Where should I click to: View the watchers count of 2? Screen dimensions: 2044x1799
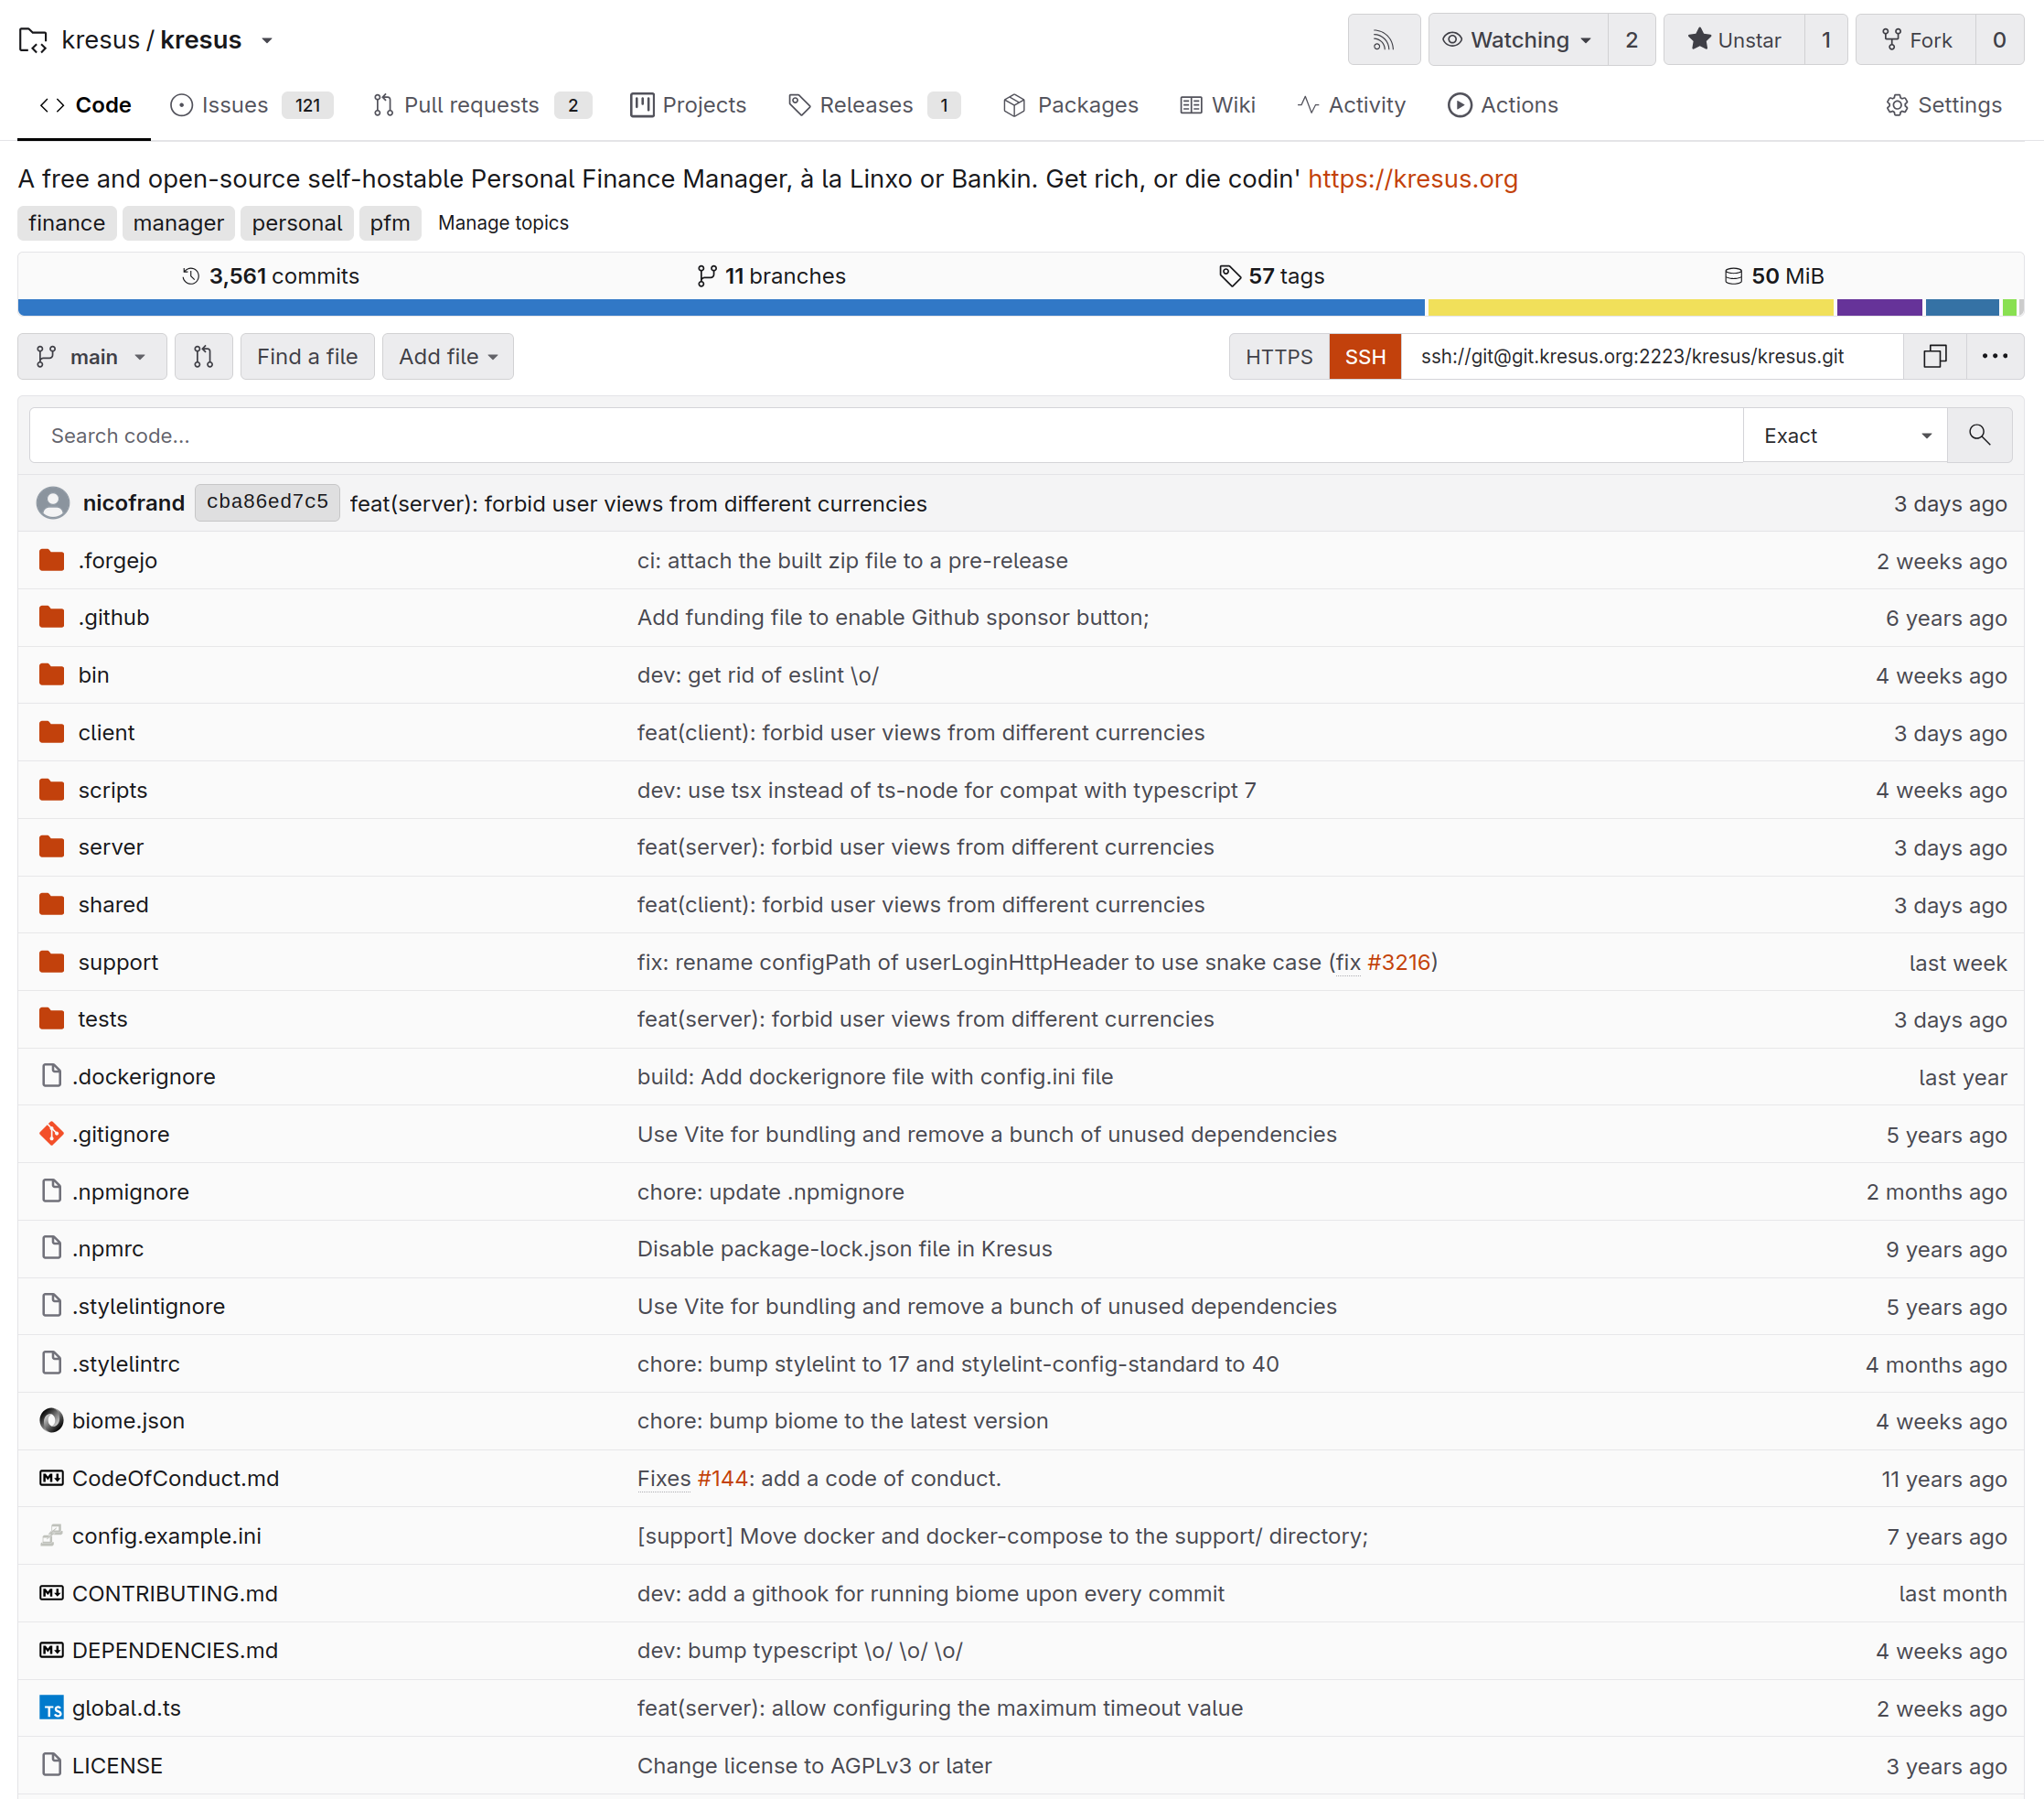tap(1632, 40)
